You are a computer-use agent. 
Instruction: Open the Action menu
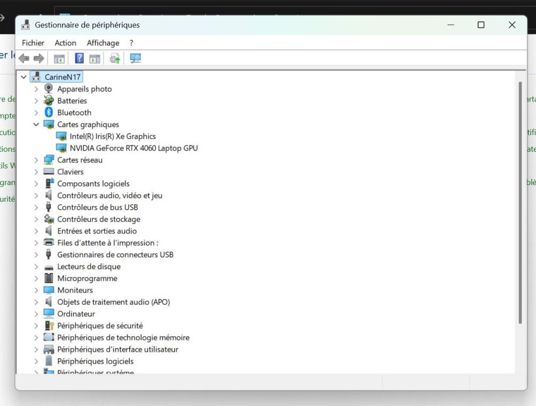tap(65, 43)
